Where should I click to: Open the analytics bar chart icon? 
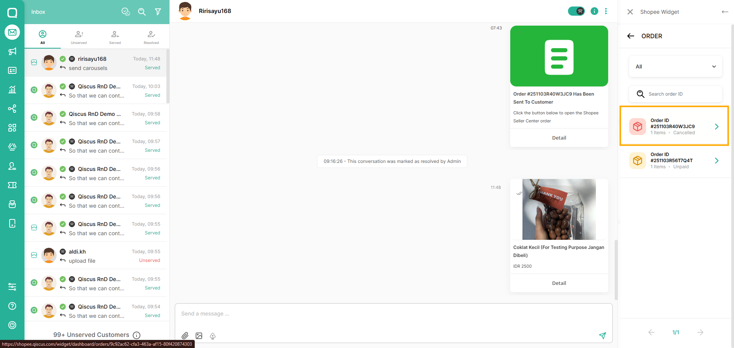(x=12, y=89)
